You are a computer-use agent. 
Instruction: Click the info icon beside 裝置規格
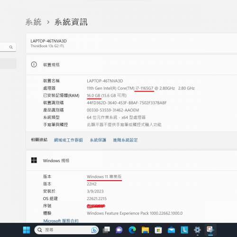point(34,64)
